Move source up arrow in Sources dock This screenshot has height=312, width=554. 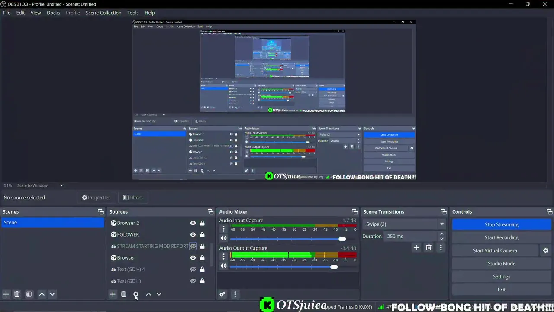148,294
